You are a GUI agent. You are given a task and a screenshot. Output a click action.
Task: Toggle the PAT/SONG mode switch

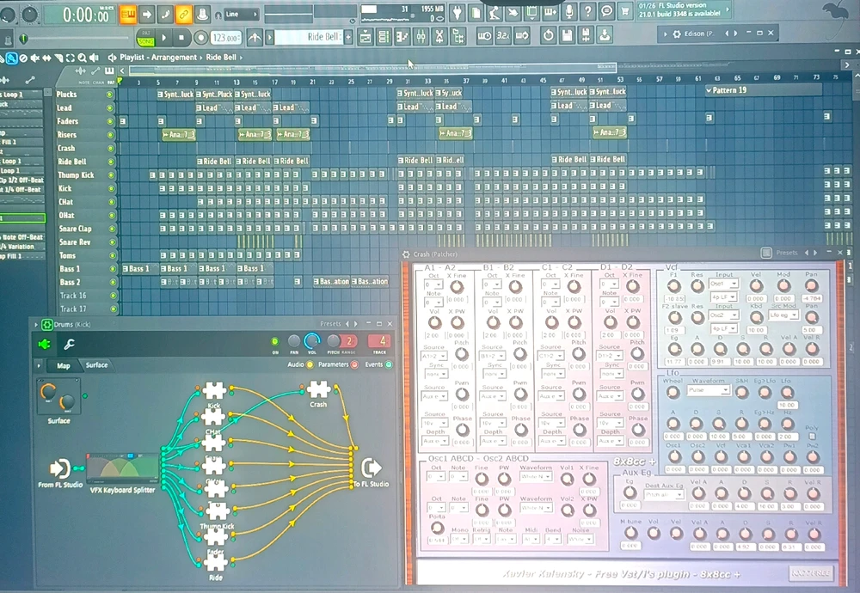146,37
